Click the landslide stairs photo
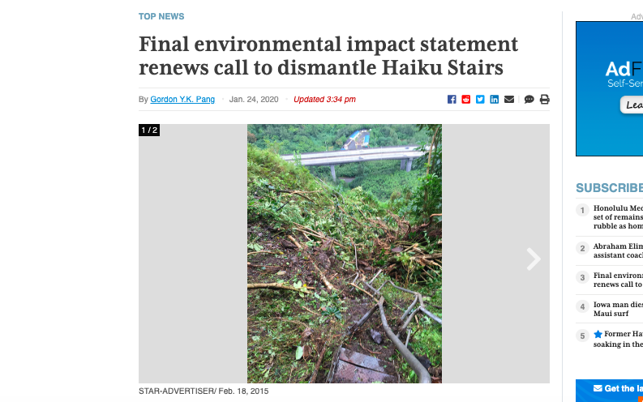Screen dimensions: 643x402 345,254
